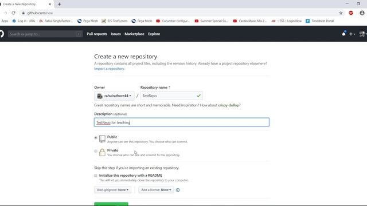Open the Explore menu item
Viewport: 367px width, 206px height.
[154, 34]
